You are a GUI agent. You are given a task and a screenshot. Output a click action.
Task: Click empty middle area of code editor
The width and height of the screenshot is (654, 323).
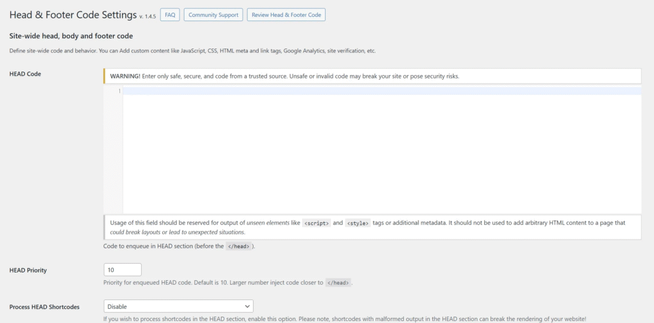click(381, 153)
